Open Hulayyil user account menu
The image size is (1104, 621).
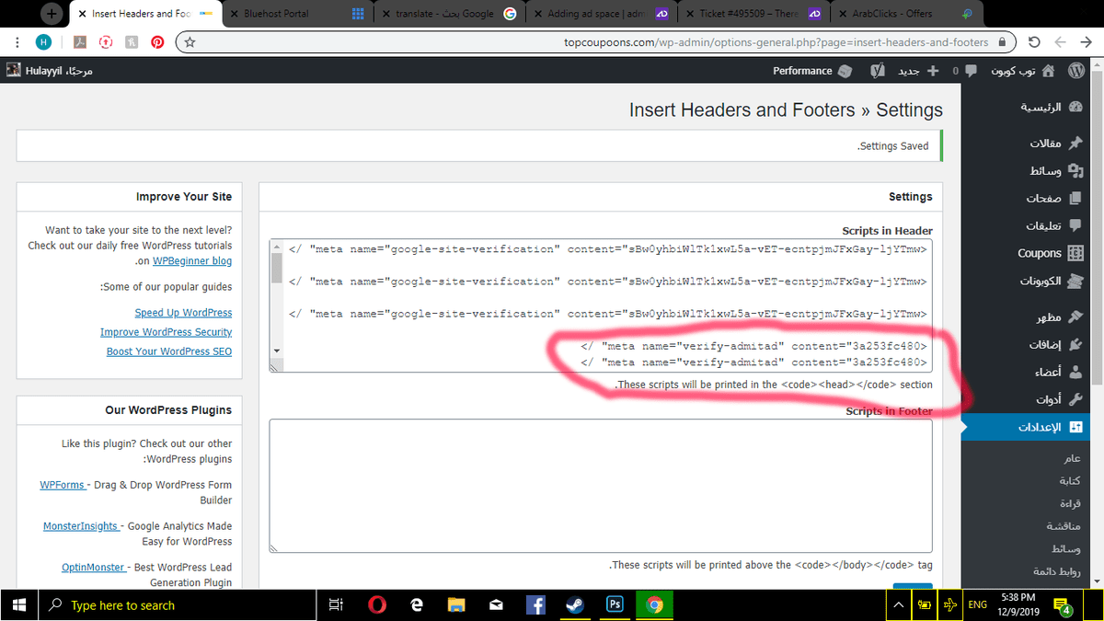pyautogui.click(x=50, y=71)
